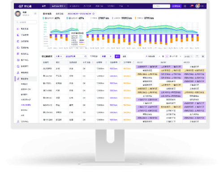Open the date range picker 2022/06/01–2022/06/29
This screenshot has width=224, height=175.
[x=81, y=14]
